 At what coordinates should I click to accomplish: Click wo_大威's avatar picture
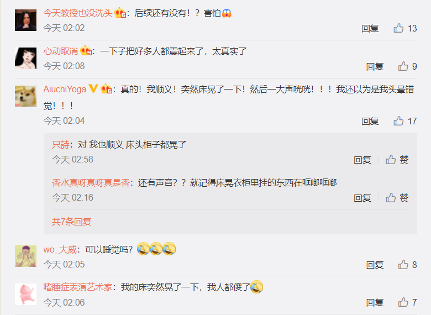(25, 256)
